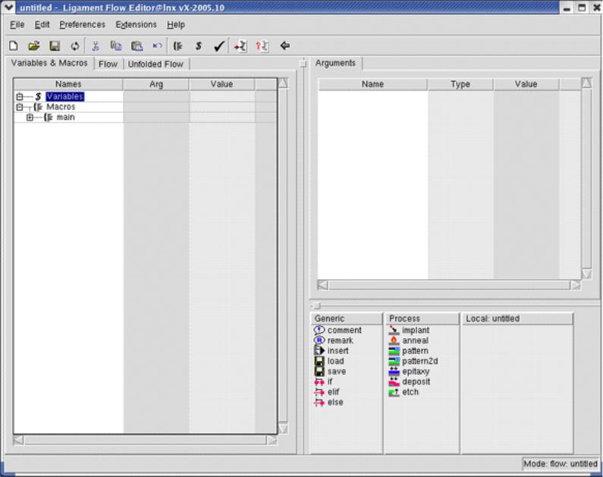The image size is (603, 477).
Task: Click the dollar variable toolbar icon
Action: [199, 46]
